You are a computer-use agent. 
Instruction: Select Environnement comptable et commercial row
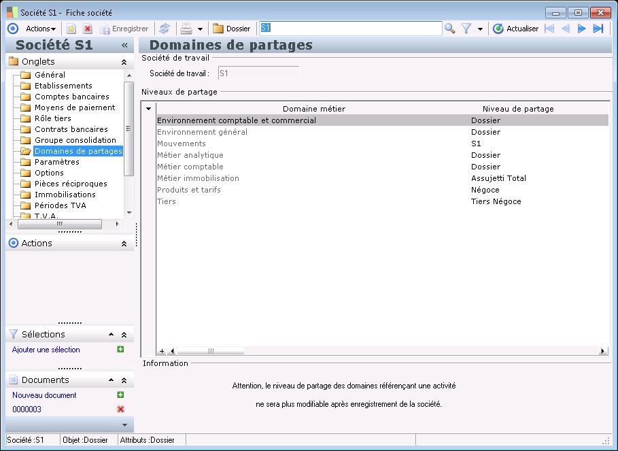382,120
